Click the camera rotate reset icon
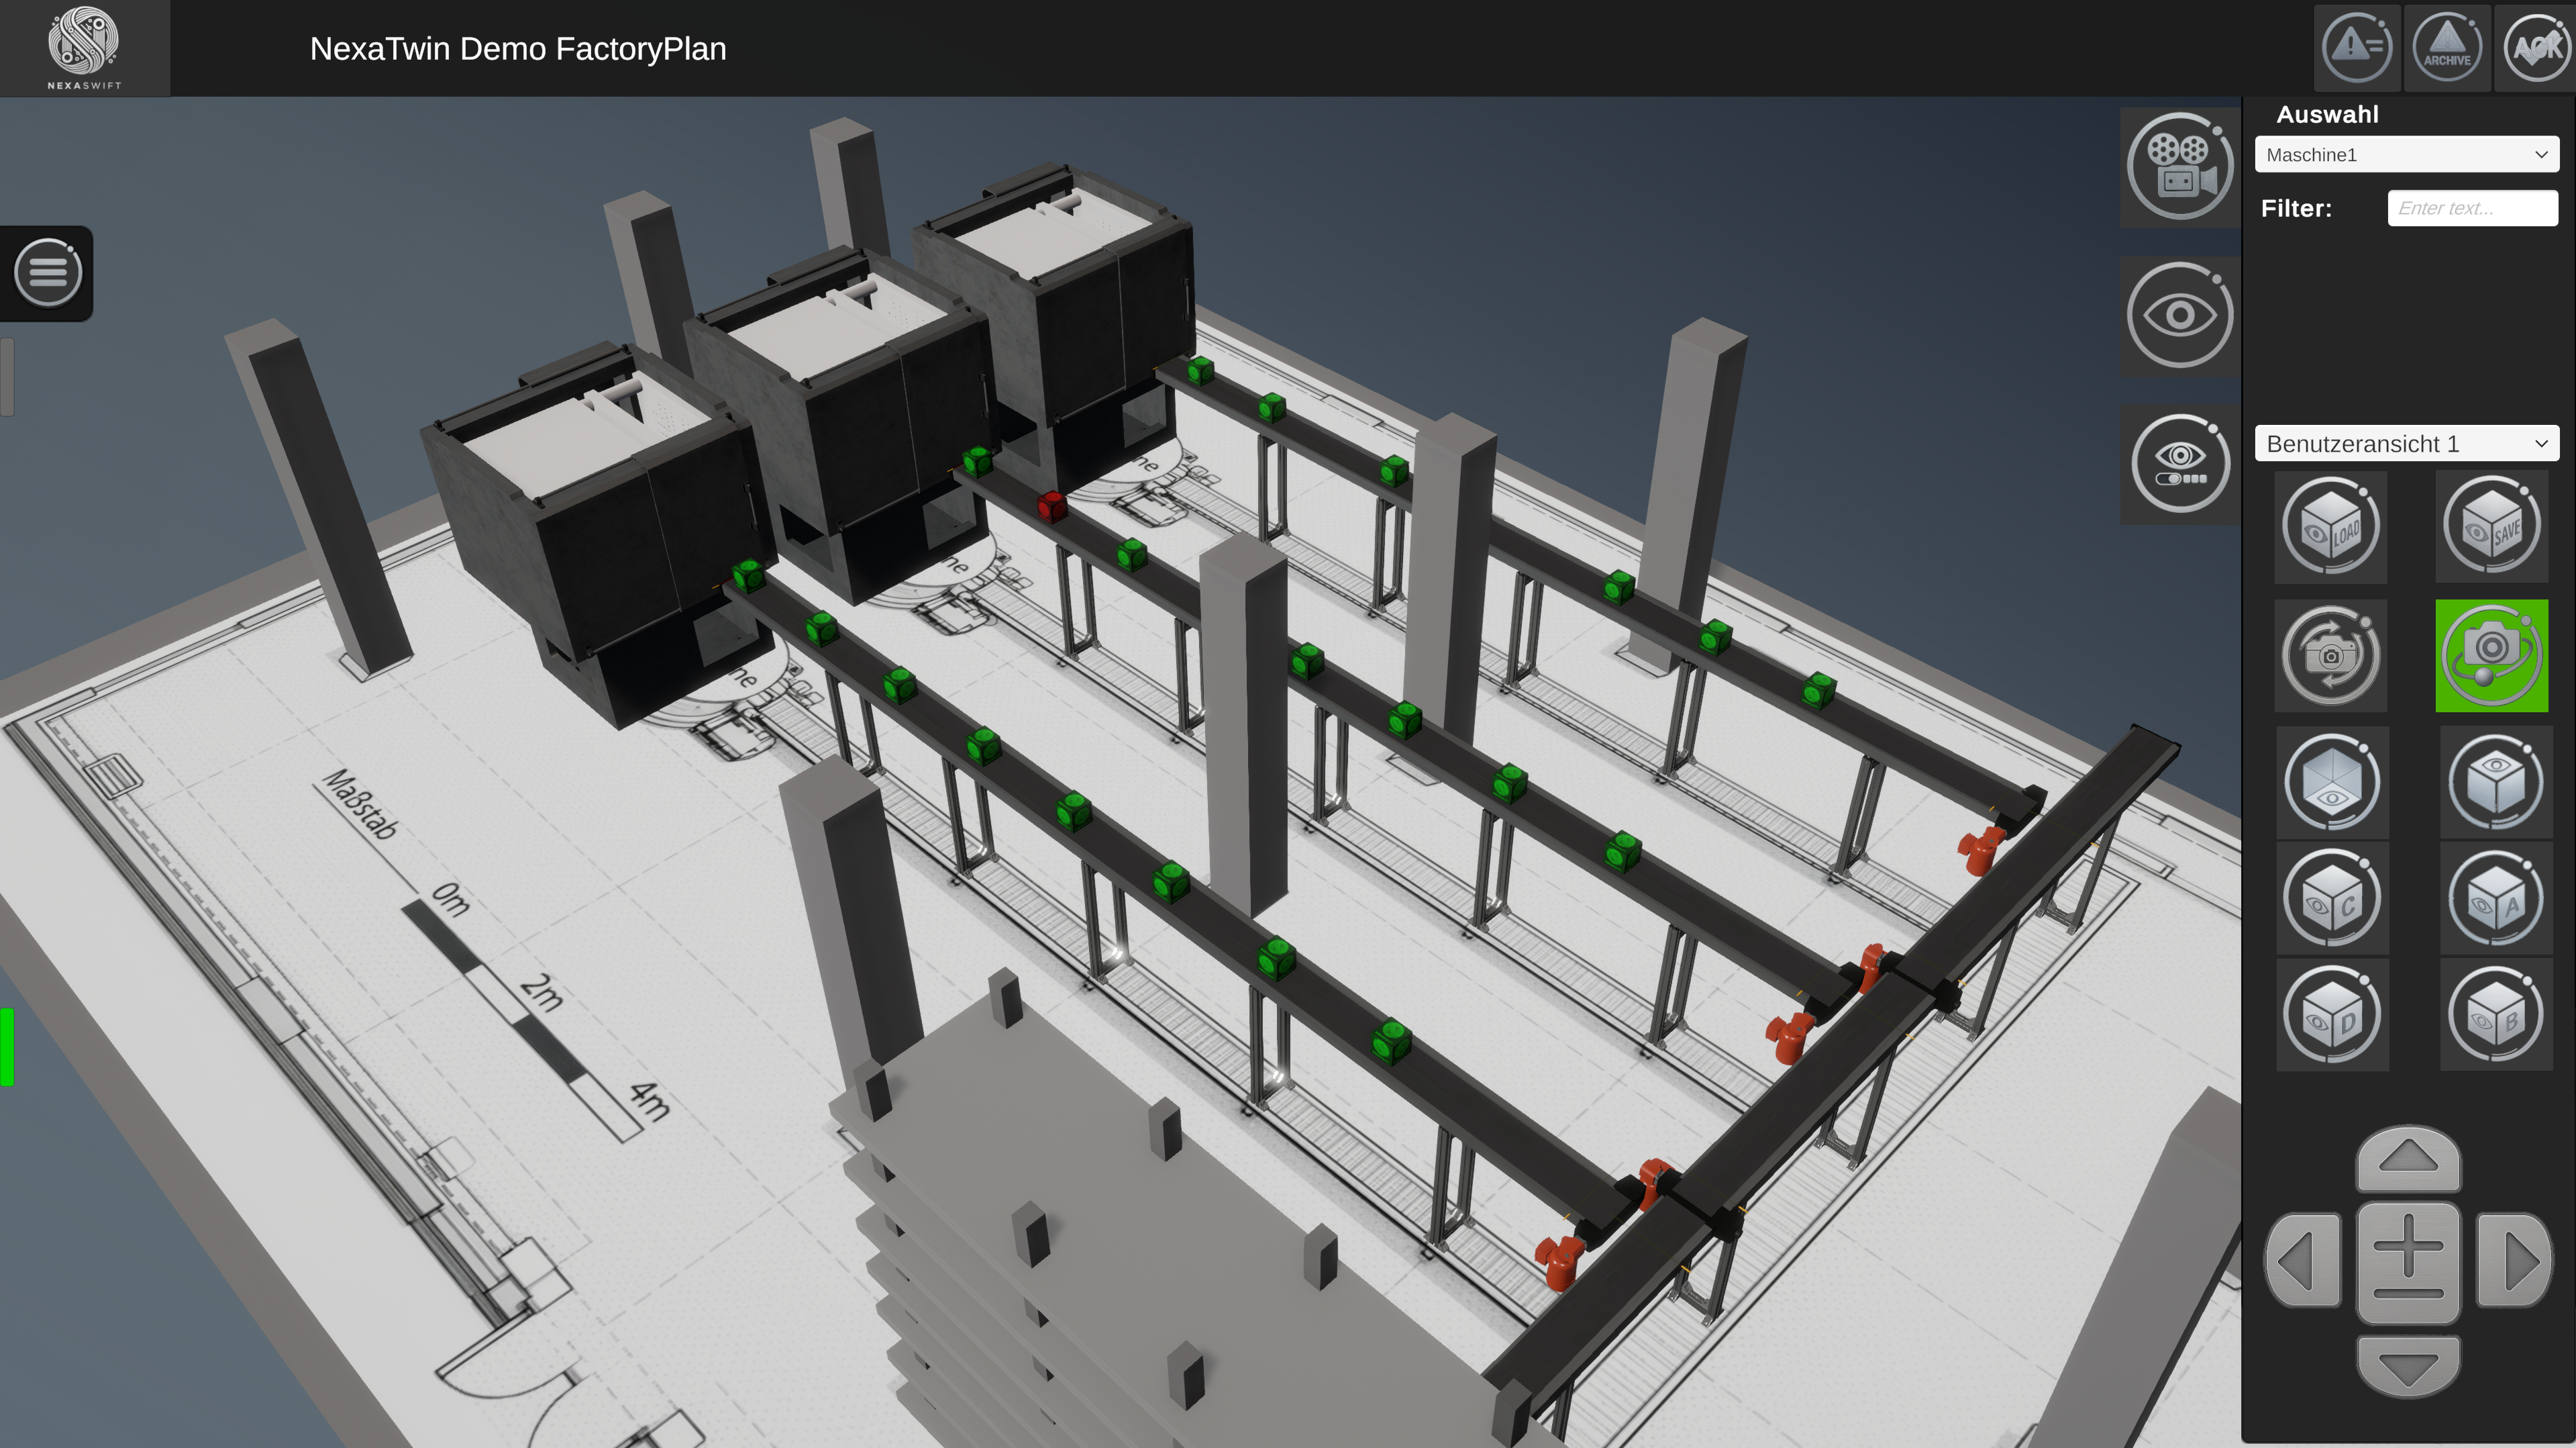 point(2331,657)
